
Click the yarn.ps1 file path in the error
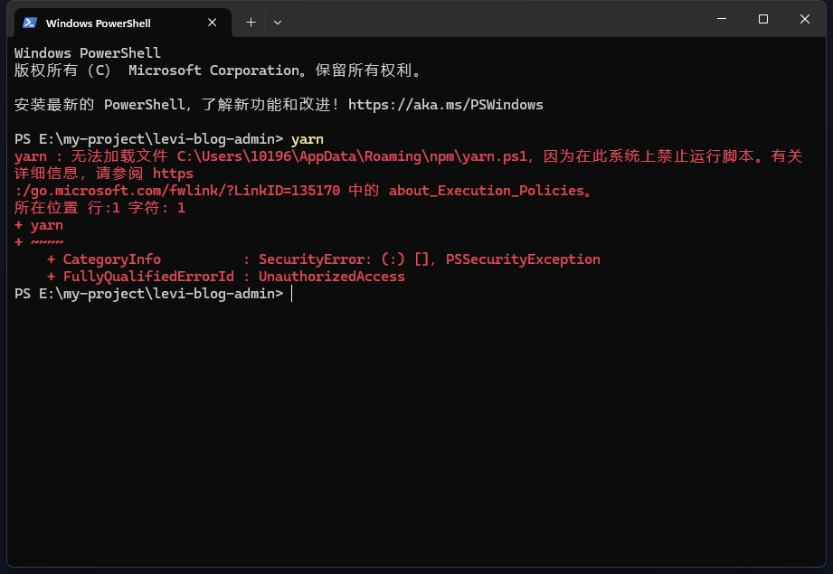click(352, 156)
